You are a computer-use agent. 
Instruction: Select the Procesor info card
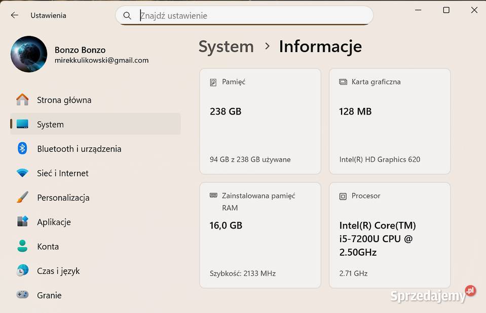389,236
